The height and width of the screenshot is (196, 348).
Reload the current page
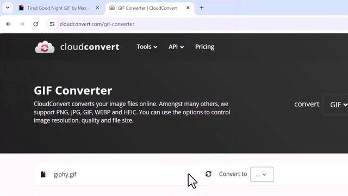click(36, 24)
